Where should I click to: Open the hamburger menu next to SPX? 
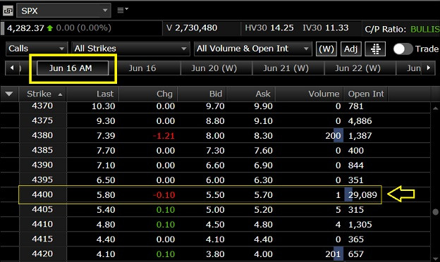point(123,10)
